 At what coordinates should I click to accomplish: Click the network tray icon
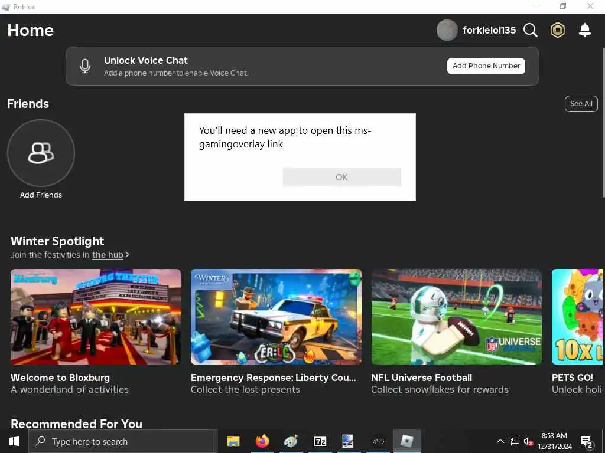click(x=515, y=441)
